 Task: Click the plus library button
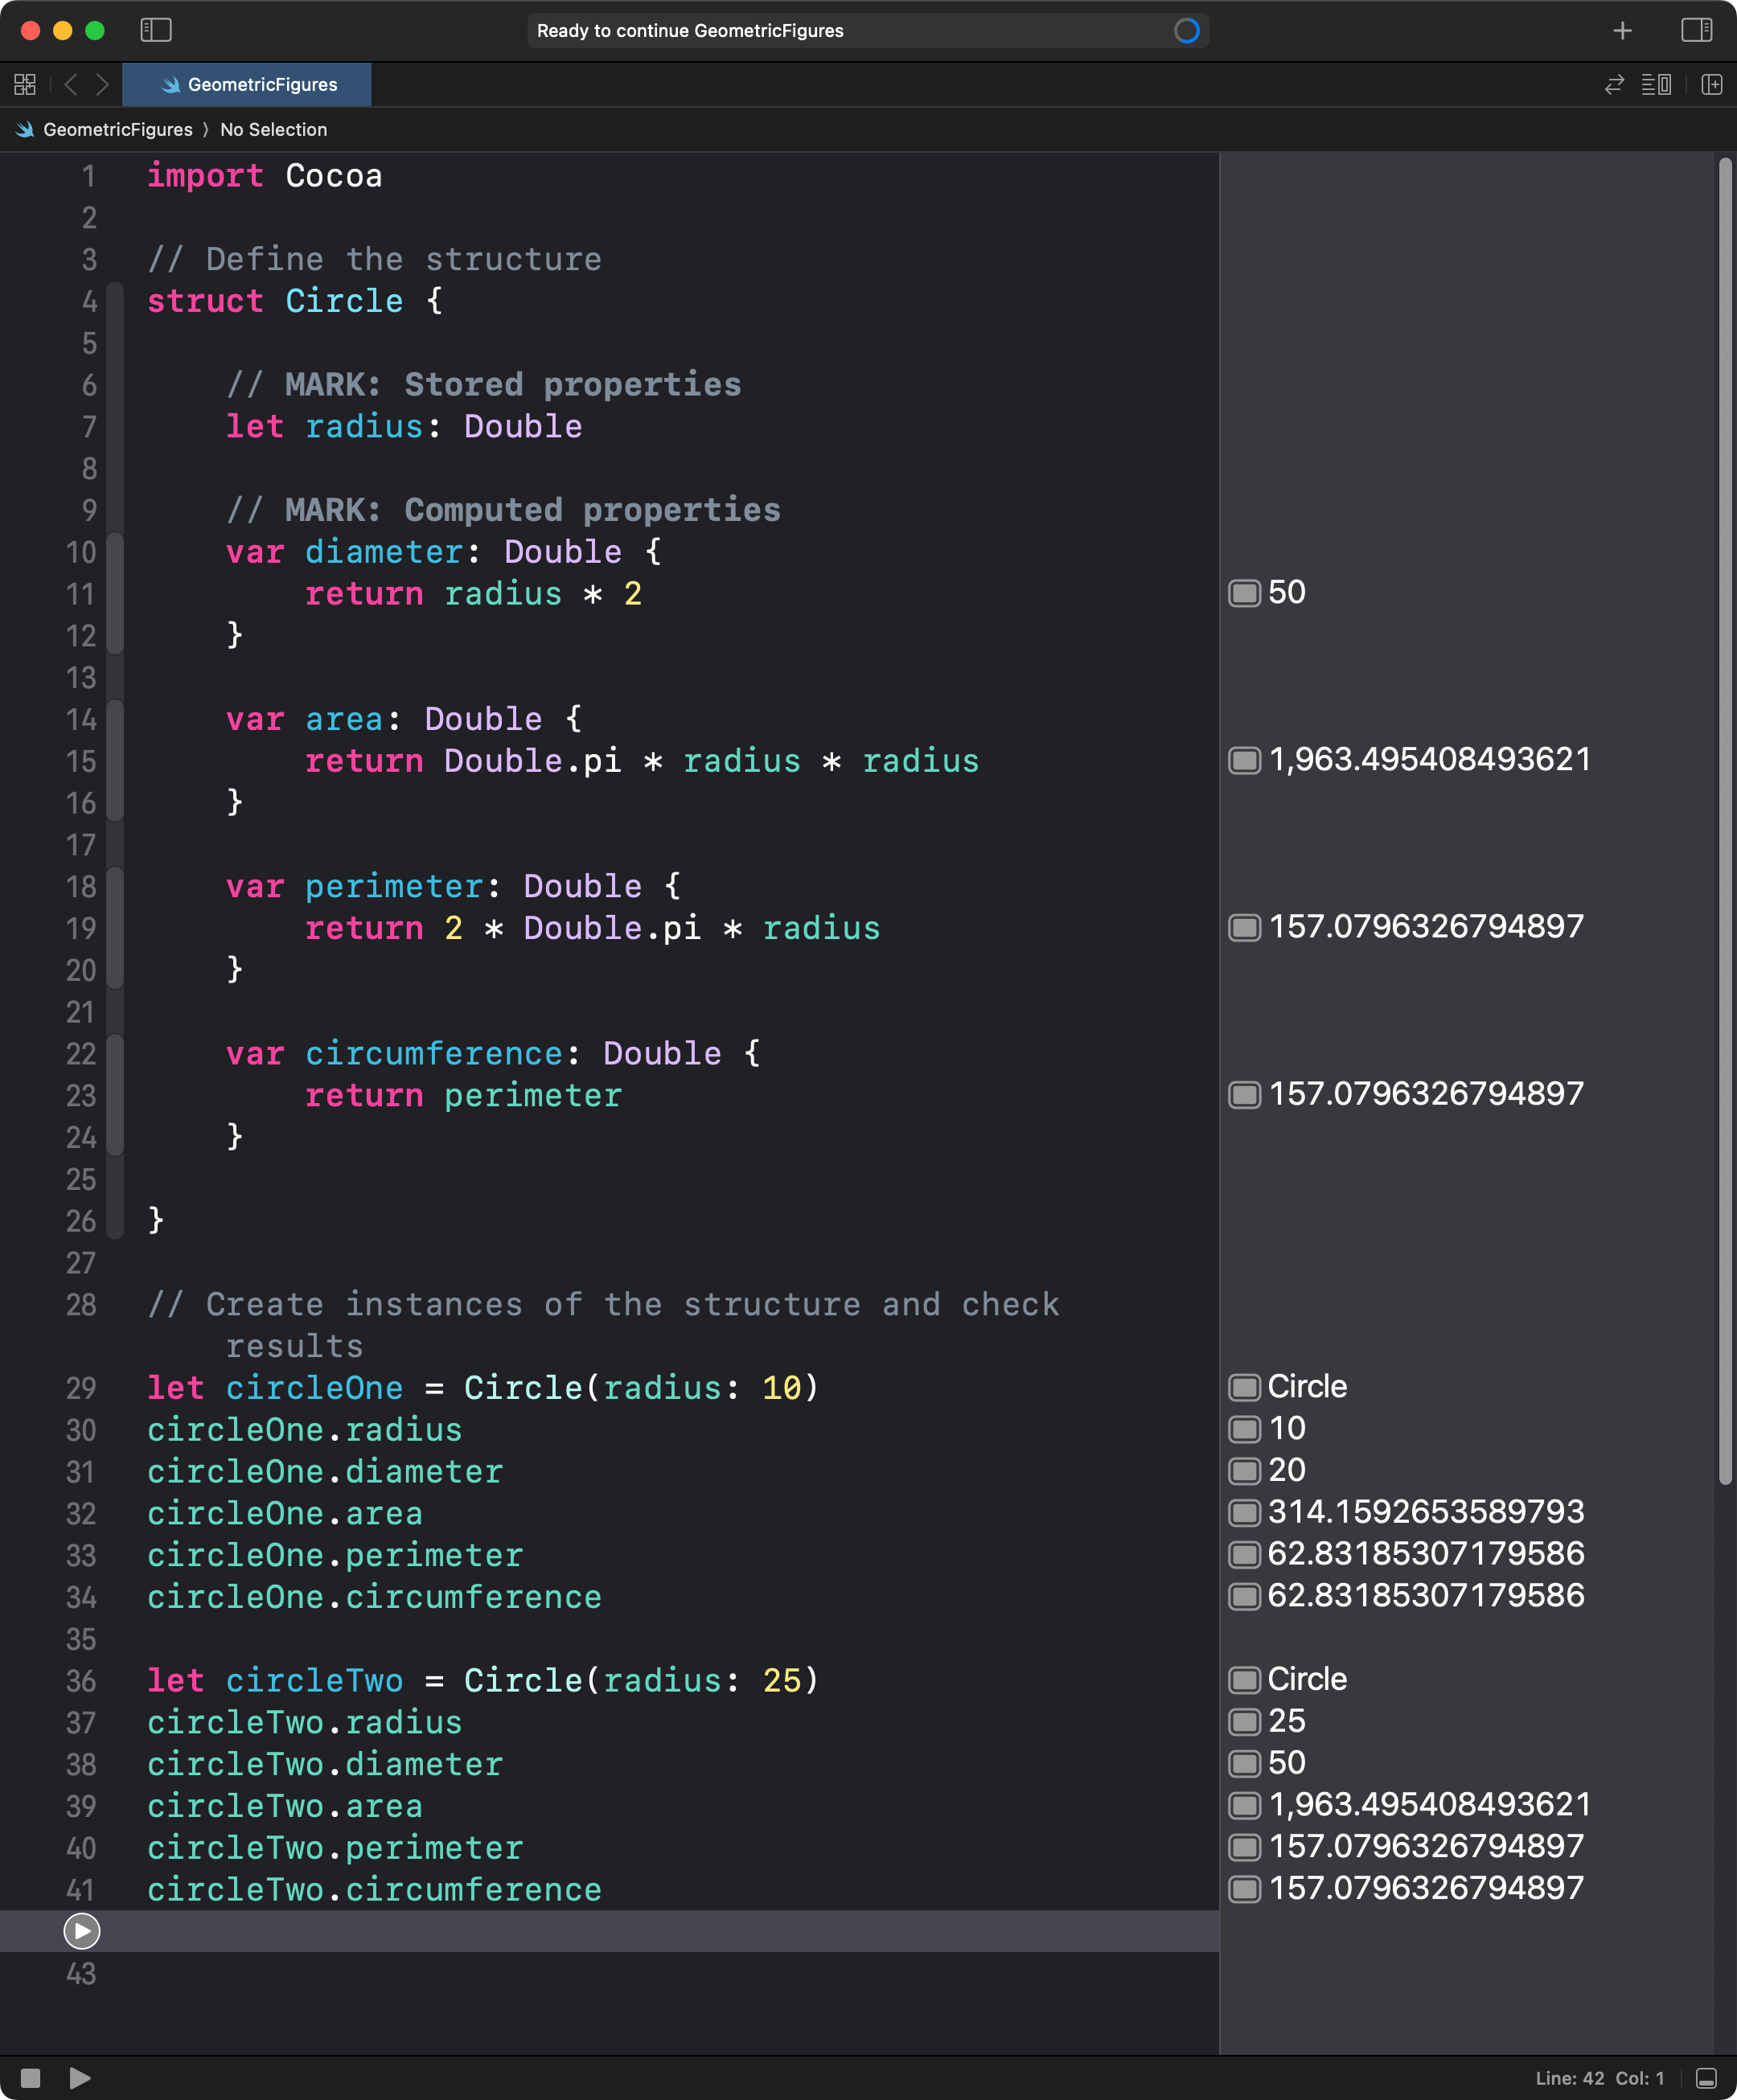coord(1622,31)
